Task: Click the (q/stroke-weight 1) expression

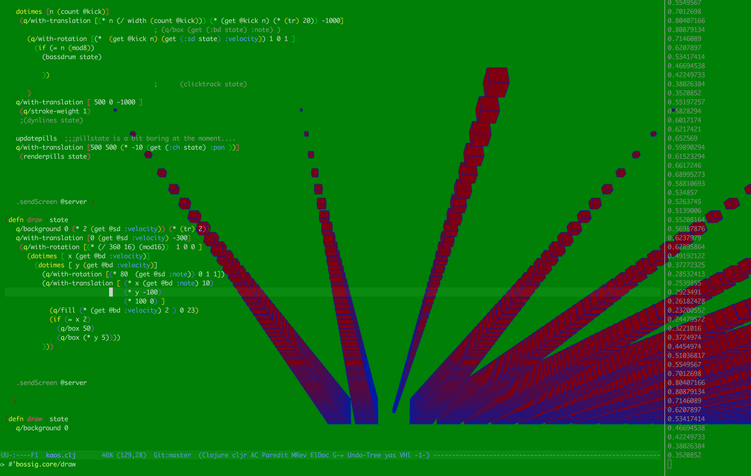Action: coord(55,111)
